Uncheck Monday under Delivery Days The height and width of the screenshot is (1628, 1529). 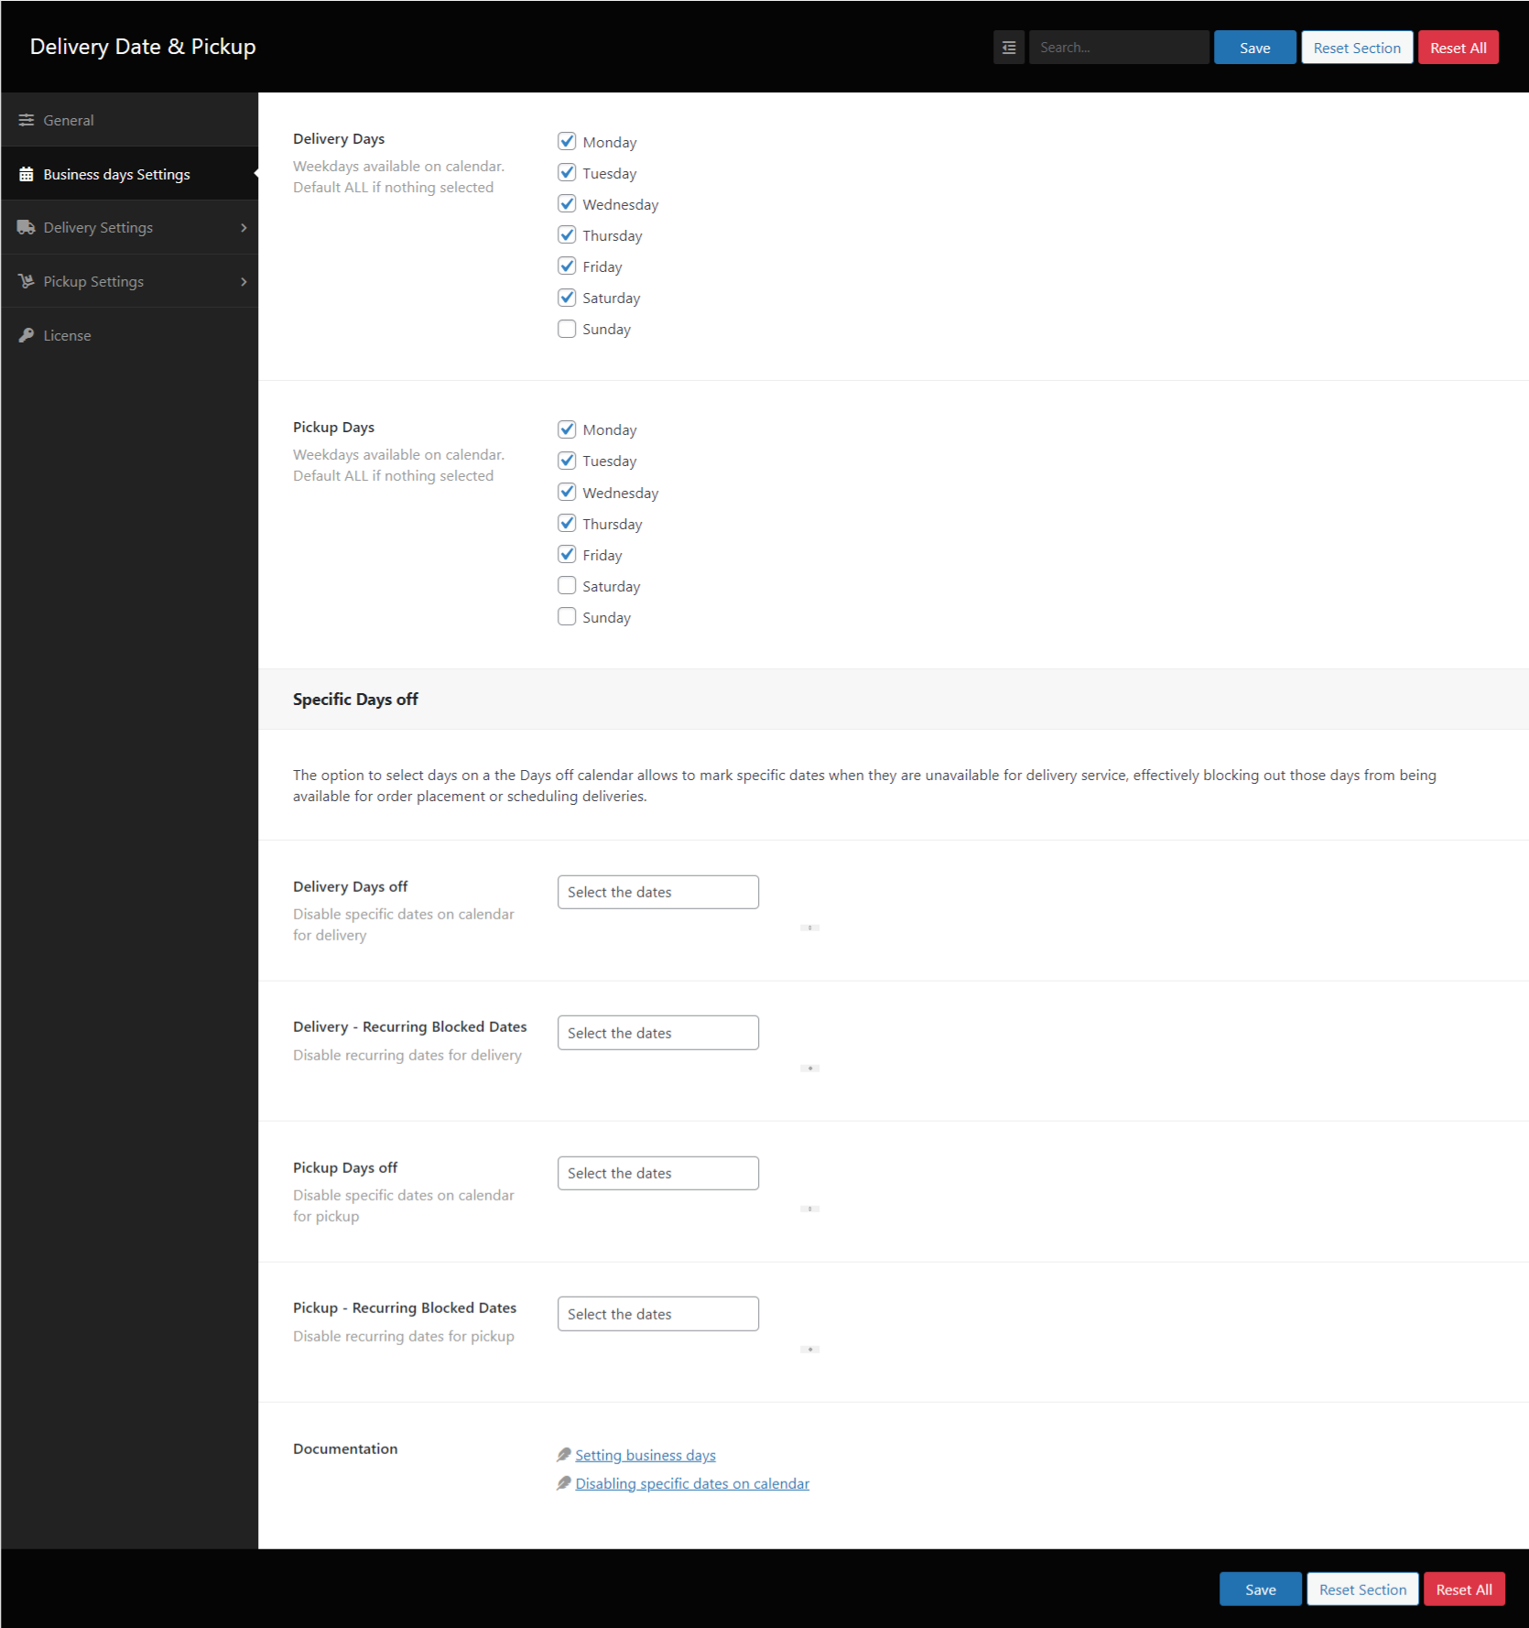(567, 141)
